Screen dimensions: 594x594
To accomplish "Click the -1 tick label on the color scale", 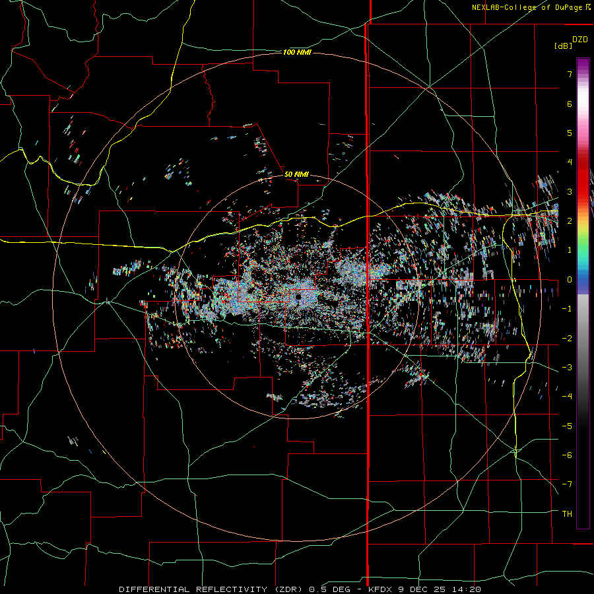I will coord(567,309).
